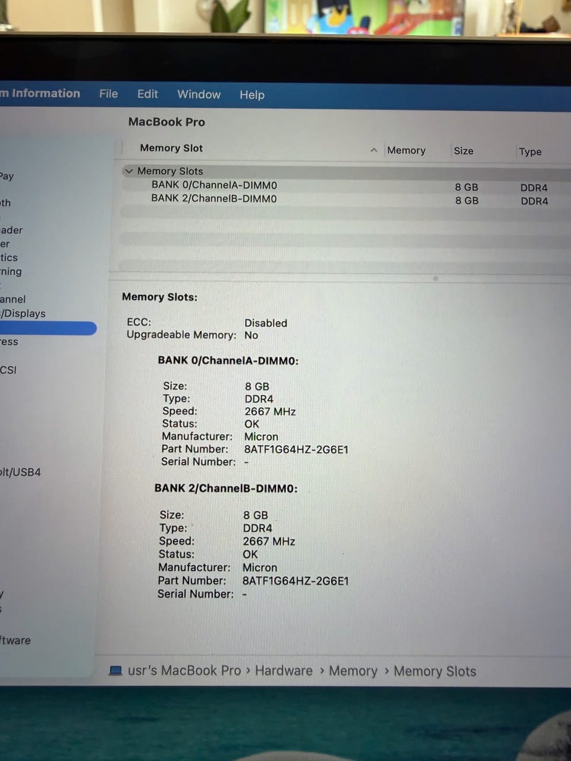571x761 pixels.
Task: Click the Upgradeable Memory No value
Action: [251, 335]
